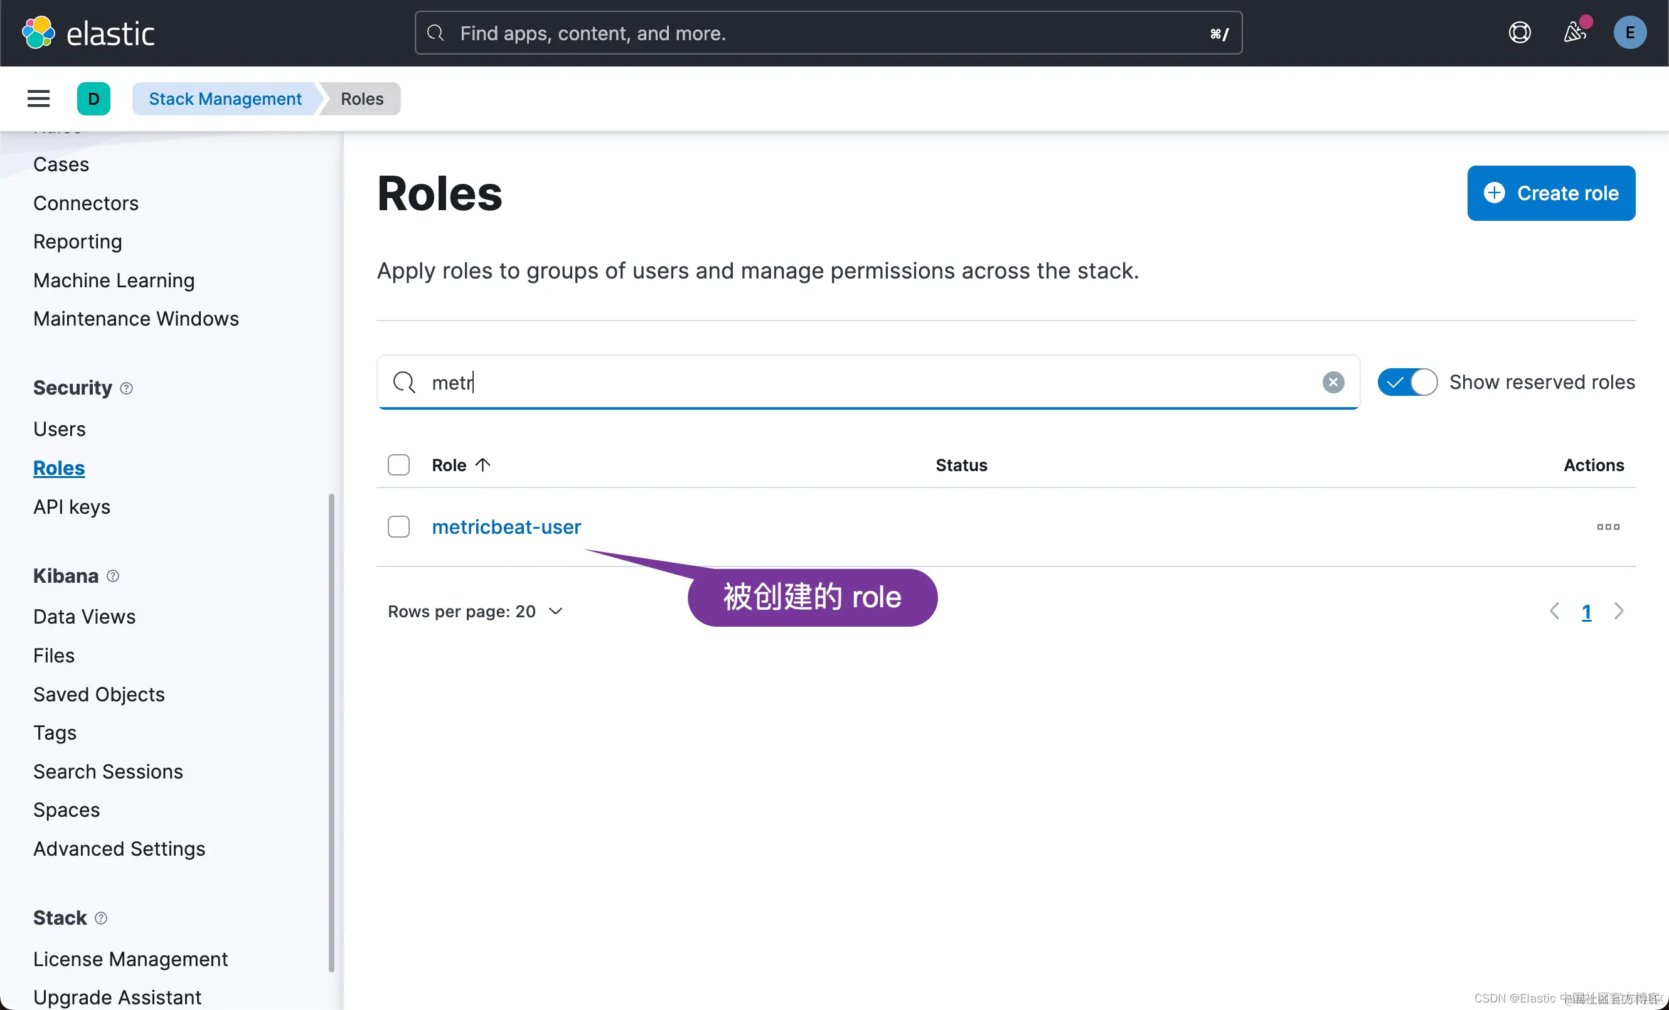Open the metricbeat-user role link
1669x1010 pixels.
pos(506,527)
